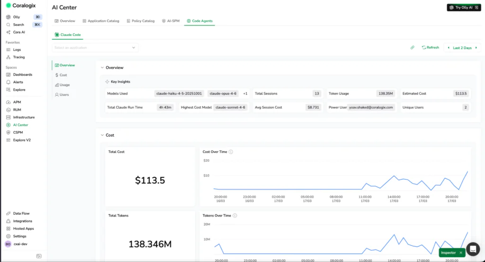Collapse the Overview section chevron
The width and height of the screenshot is (485, 262).
coord(101,68)
